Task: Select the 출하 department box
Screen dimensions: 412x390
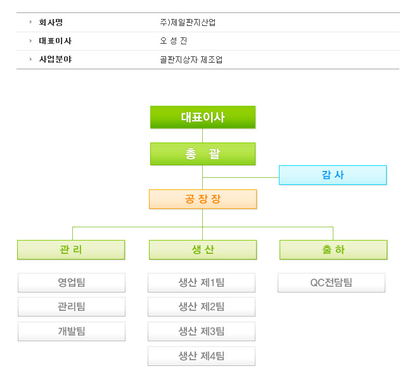Action: (x=333, y=249)
